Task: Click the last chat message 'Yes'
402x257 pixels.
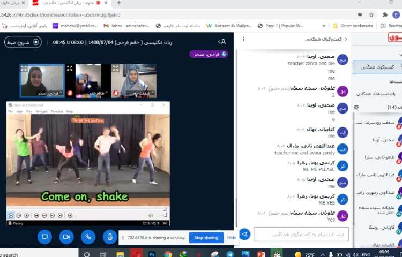Action: pos(331,220)
